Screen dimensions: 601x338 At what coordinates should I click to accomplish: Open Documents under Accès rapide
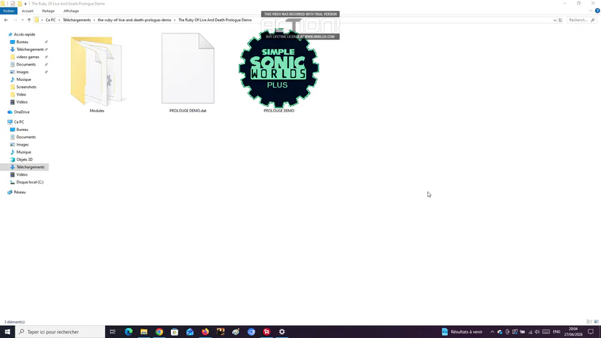(x=25, y=64)
